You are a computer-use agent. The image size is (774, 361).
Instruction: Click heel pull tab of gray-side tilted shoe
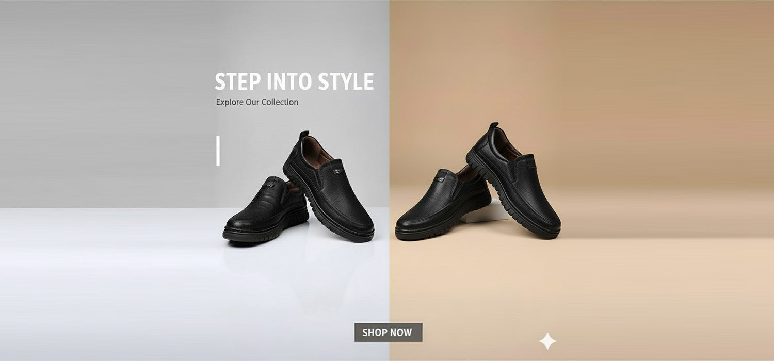(304, 135)
